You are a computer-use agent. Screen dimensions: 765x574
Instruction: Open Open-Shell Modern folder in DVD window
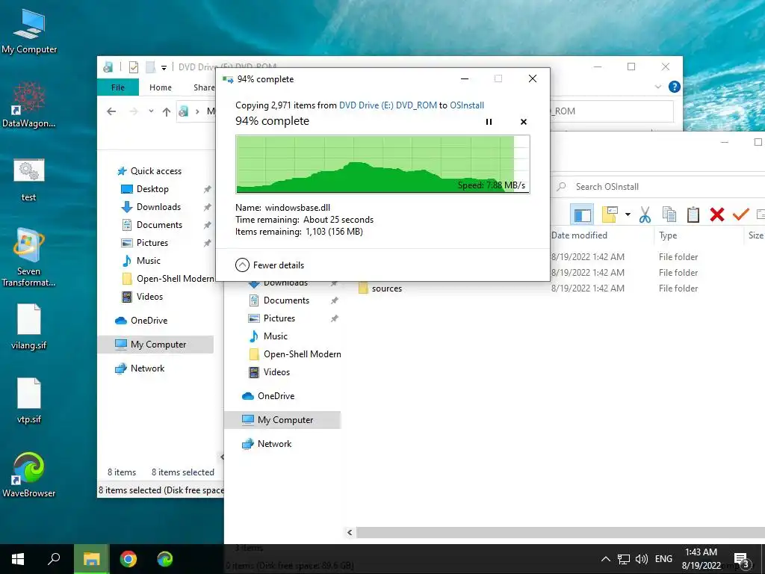point(167,279)
